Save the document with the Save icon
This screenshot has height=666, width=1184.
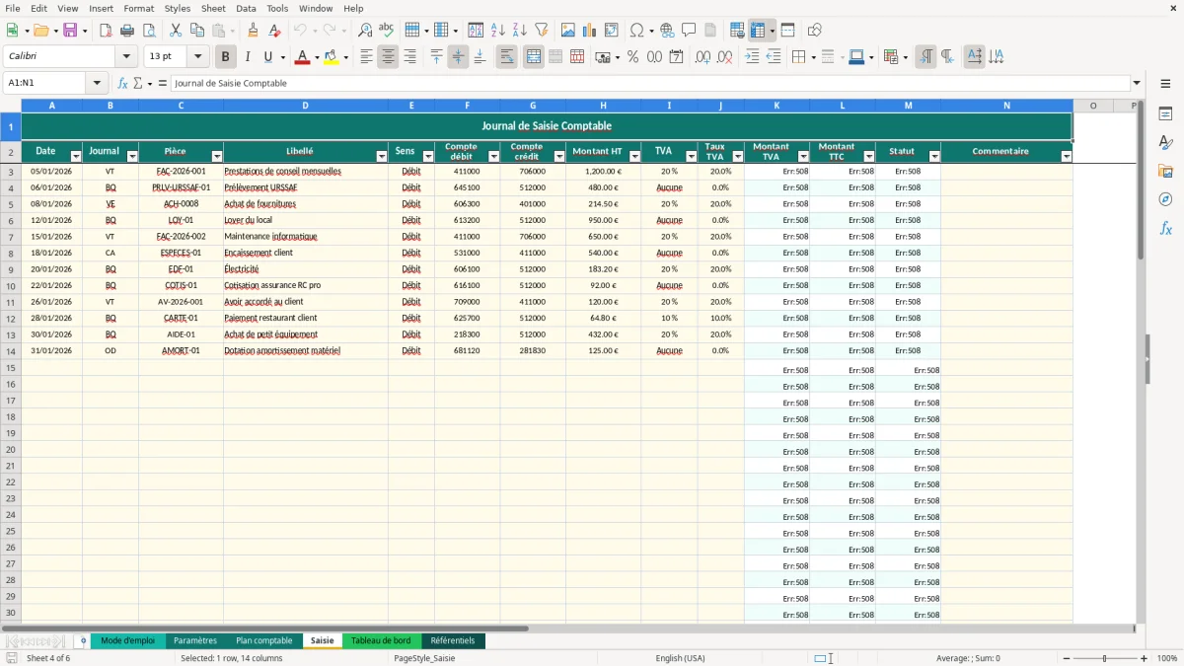pyautogui.click(x=70, y=31)
